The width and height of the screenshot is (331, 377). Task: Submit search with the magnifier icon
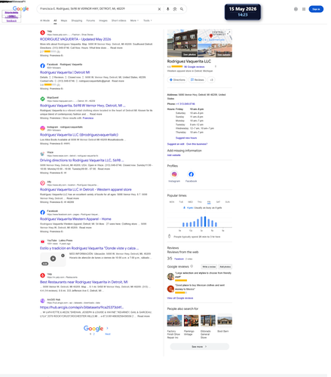[x=182, y=9]
